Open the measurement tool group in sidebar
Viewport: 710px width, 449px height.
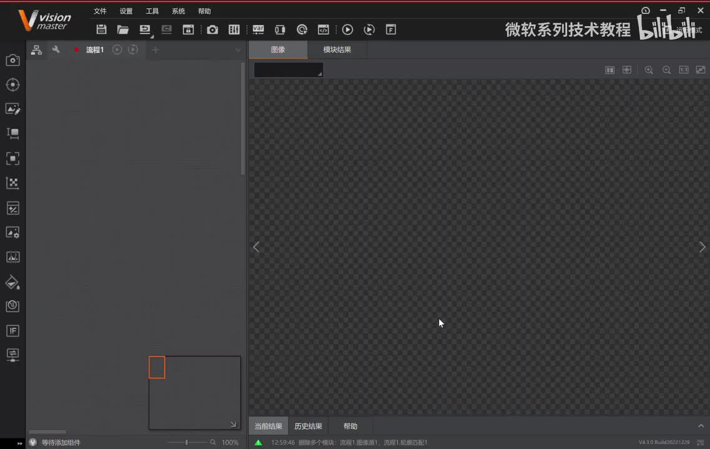tap(12, 133)
